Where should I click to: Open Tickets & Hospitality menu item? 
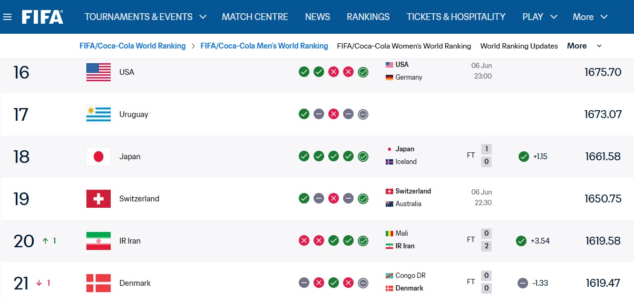456,17
